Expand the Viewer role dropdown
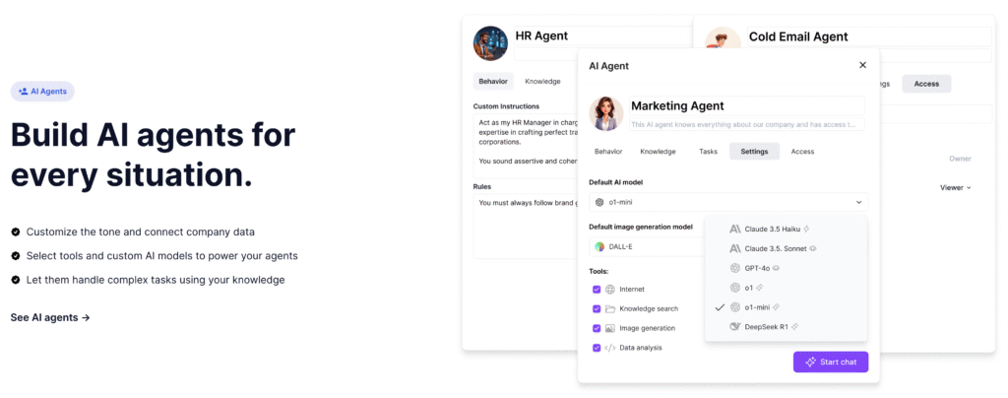 tap(955, 188)
